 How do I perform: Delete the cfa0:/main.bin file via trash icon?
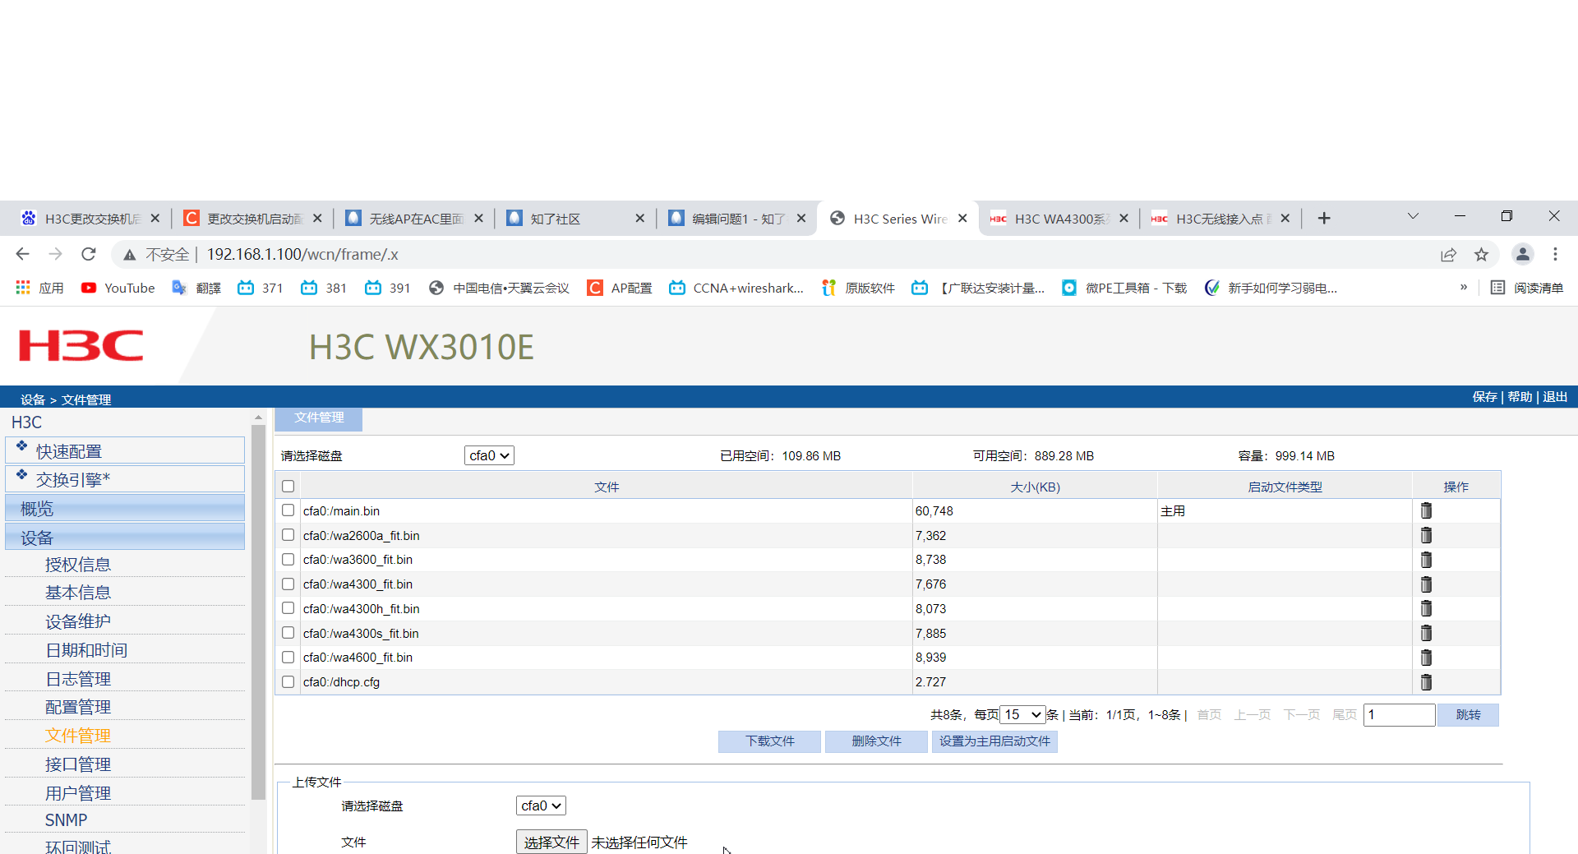coord(1426,510)
